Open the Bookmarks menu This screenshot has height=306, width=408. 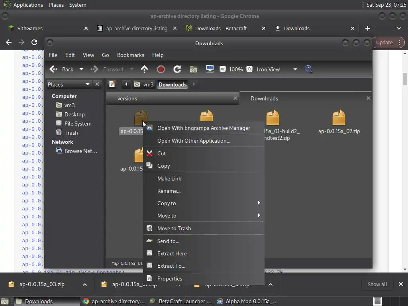click(x=131, y=55)
